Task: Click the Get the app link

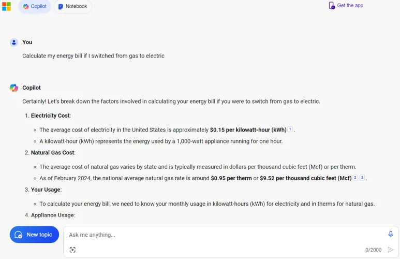Action: [x=350, y=6]
